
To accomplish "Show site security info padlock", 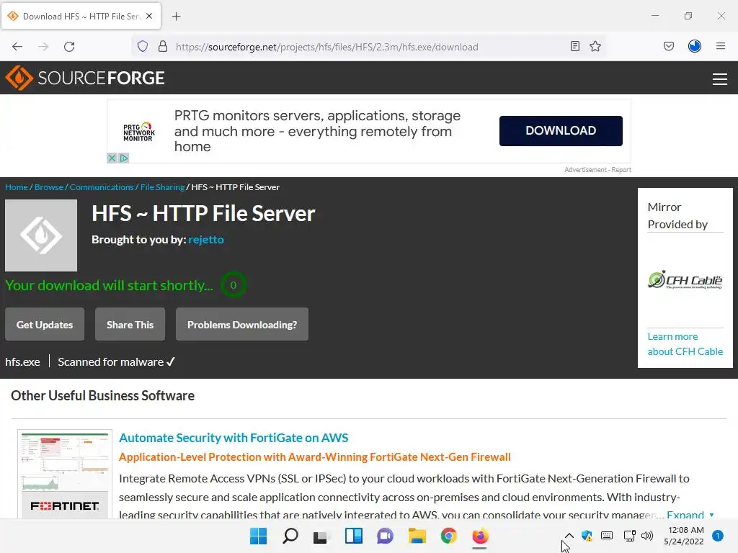I will click(163, 47).
